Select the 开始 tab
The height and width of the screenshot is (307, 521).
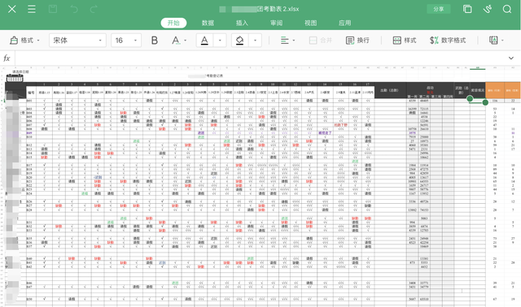tap(173, 23)
